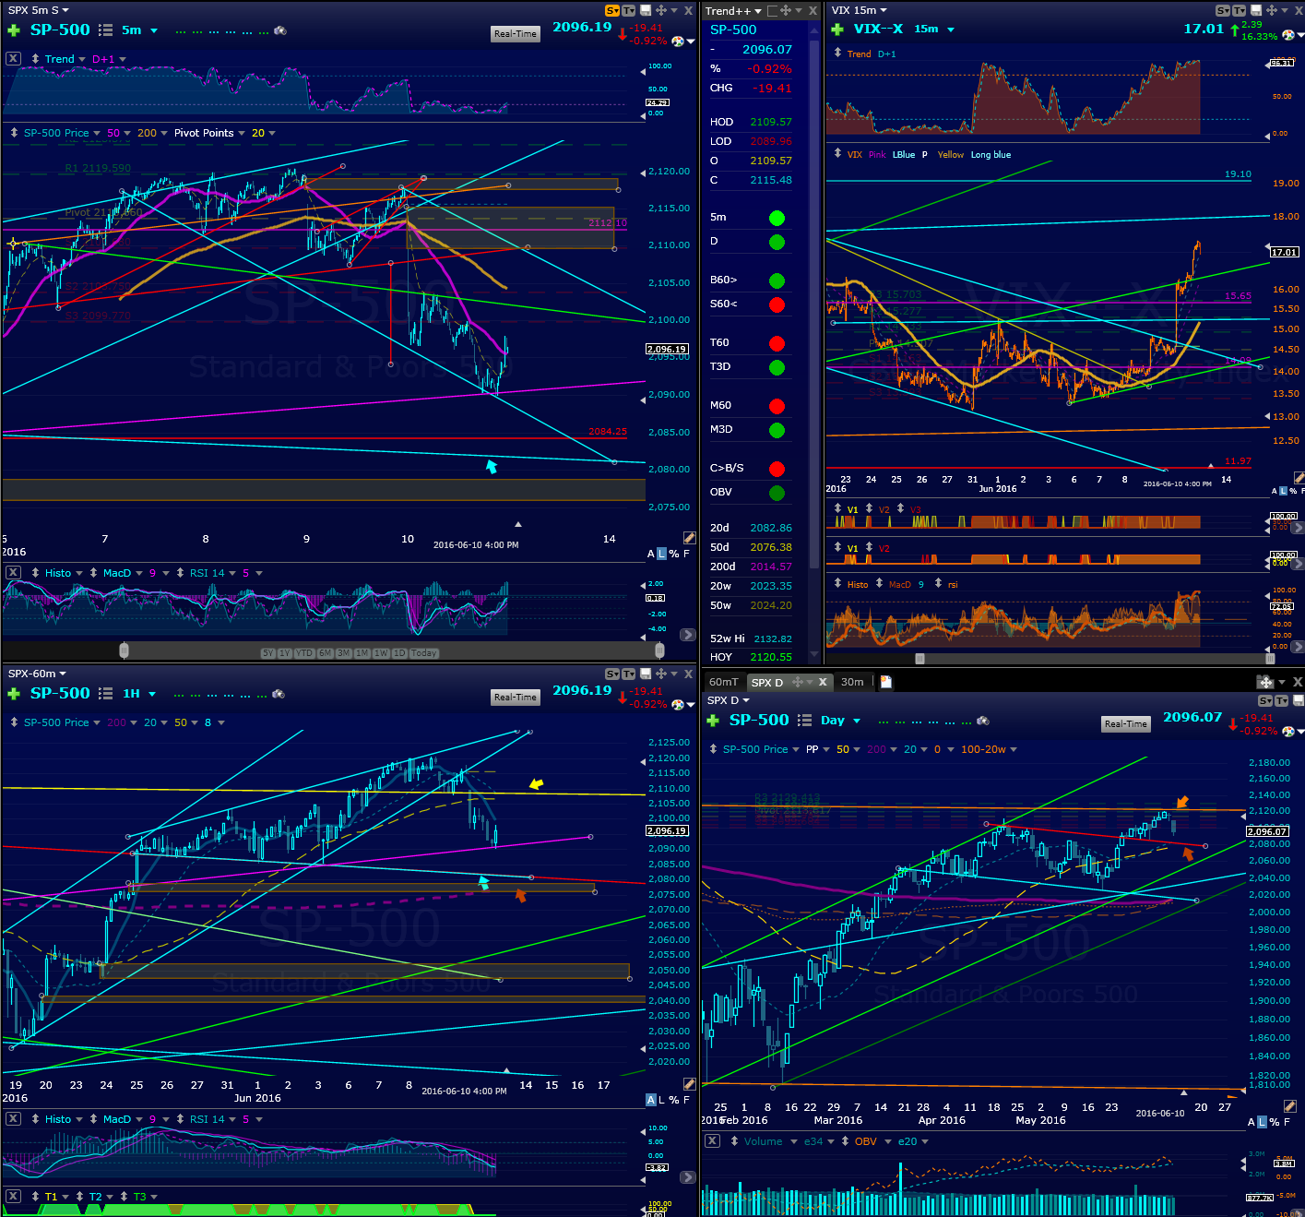Switch to the 60mT tab
The image size is (1305, 1217).
[723, 682]
